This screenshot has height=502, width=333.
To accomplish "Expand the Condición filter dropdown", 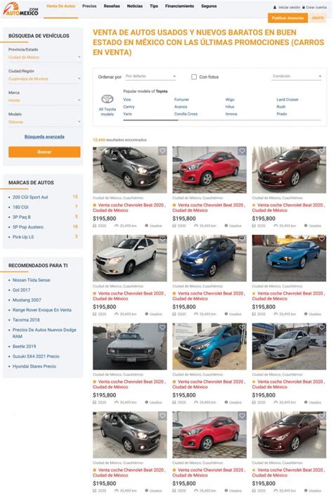I will click(296, 77).
